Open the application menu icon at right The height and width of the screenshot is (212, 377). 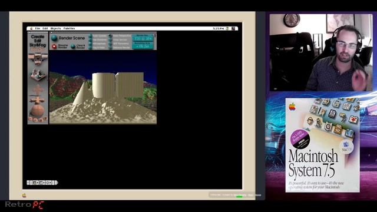pos(233,28)
